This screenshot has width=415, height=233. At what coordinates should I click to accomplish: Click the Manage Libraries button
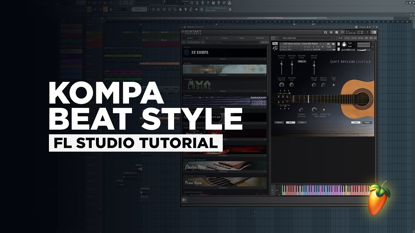[193, 42]
